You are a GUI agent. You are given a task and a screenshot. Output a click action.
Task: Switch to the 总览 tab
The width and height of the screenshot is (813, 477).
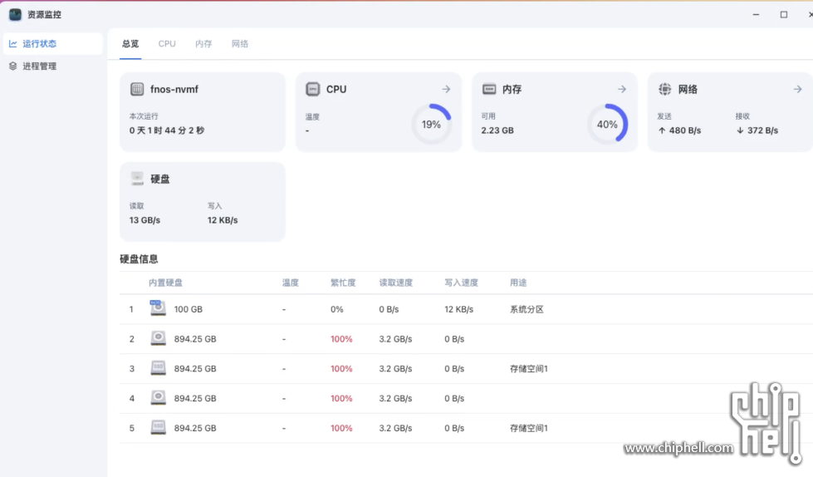click(x=130, y=43)
